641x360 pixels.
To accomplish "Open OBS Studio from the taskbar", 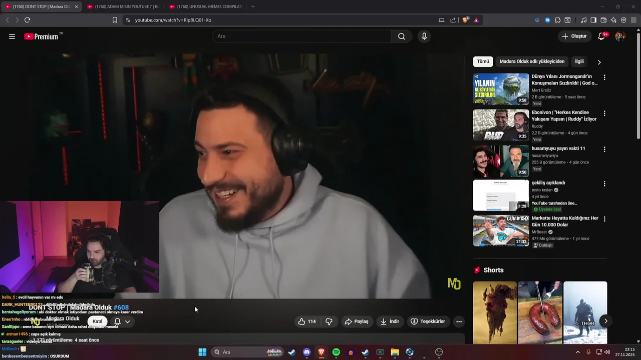I will tap(439, 352).
